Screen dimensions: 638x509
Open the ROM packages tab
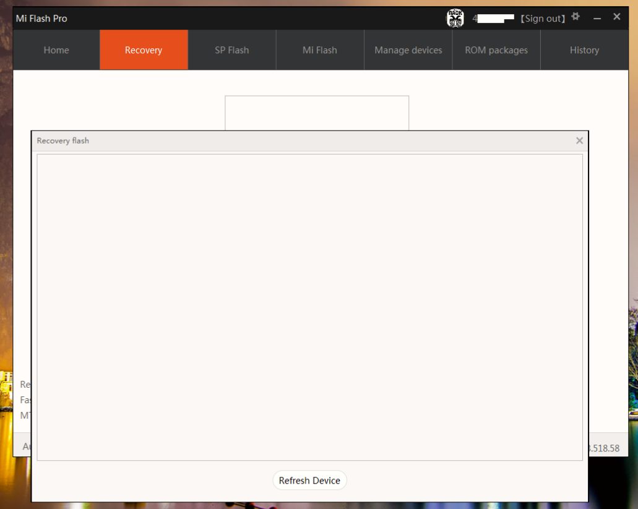click(x=496, y=50)
